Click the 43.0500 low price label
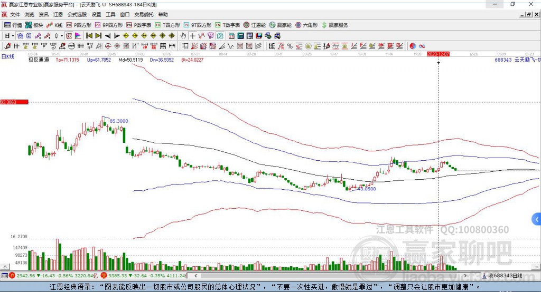Screen dimensions: 541x292 [367, 189]
